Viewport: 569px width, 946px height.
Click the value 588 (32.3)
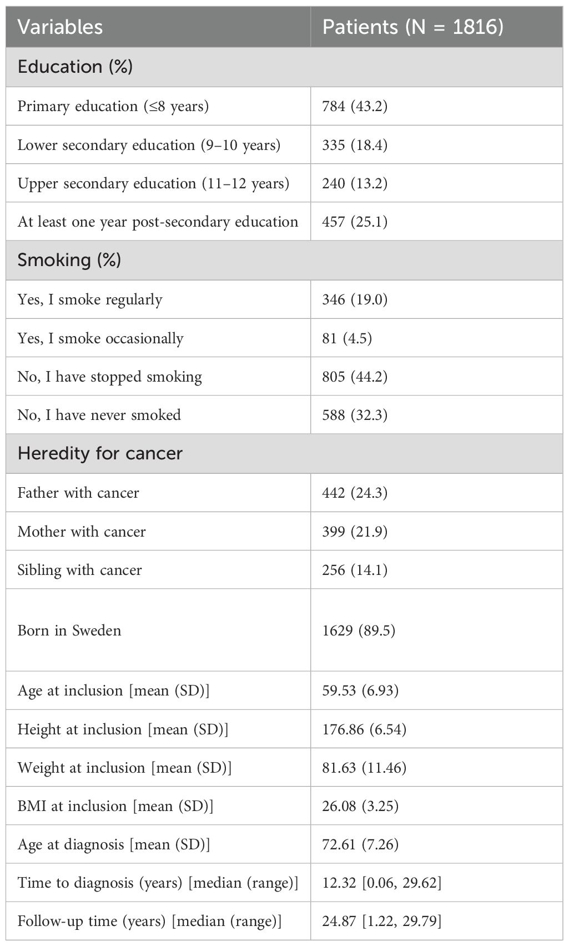(x=354, y=415)
